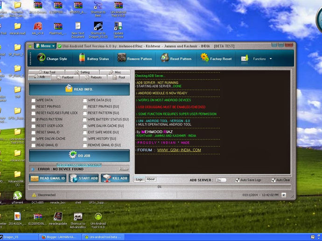Check WIPE HISTORY [SU] option
322x241 pixels.
coord(85,139)
